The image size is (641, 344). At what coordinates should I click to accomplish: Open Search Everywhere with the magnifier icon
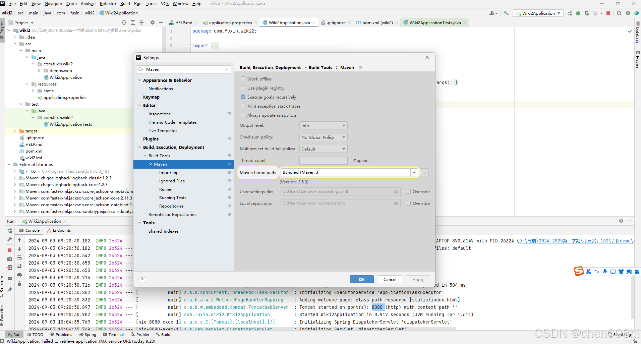[x=619, y=13]
